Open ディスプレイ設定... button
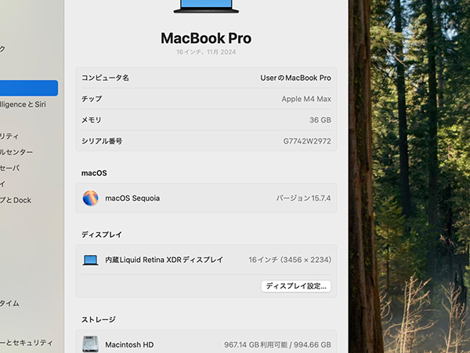Screen dimensions: 470x353 (296, 286)
